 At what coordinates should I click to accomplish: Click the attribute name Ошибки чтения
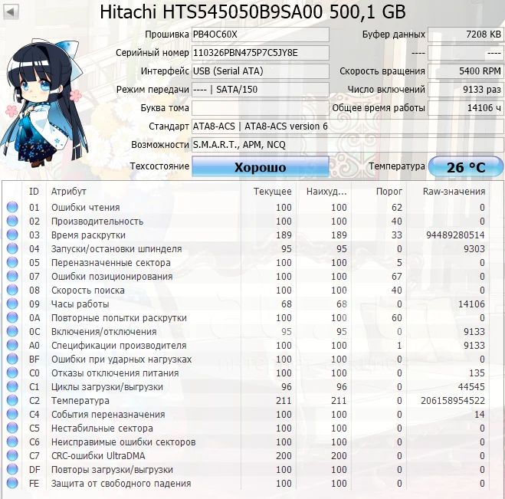click(86, 207)
